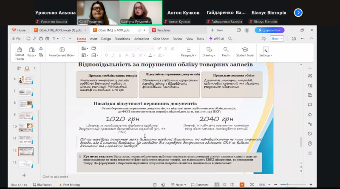Switch to slide sorter view in status bar
This screenshot has height=189, width=340.
[x=224, y=185]
